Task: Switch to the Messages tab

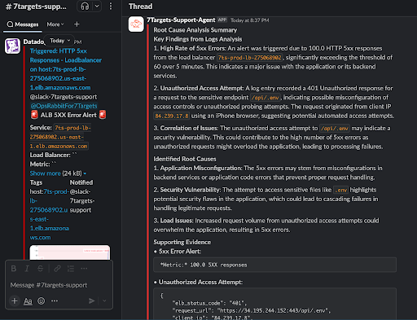Action: pyautogui.click(x=23, y=24)
